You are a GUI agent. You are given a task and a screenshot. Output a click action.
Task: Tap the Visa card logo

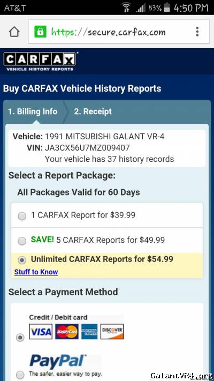(41, 331)
